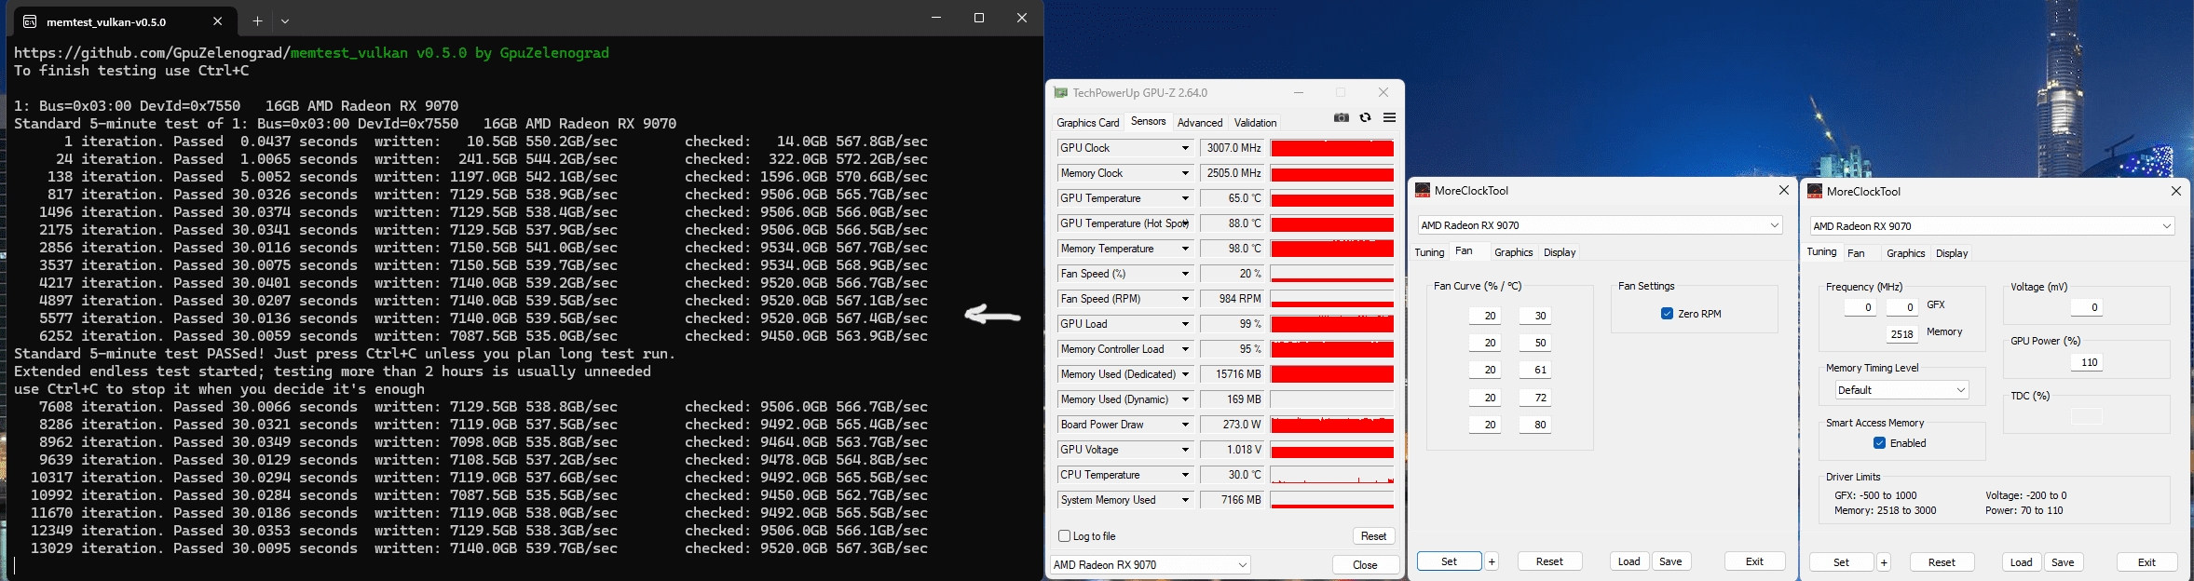Click Reset in Fan MoreClockTool window

click(1549, 561)
